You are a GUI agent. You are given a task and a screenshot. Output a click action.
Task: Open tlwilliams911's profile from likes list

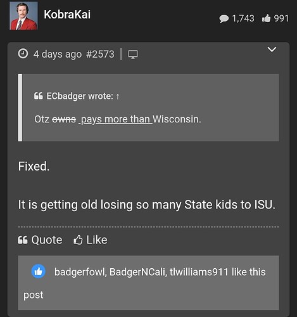[199, 272]
